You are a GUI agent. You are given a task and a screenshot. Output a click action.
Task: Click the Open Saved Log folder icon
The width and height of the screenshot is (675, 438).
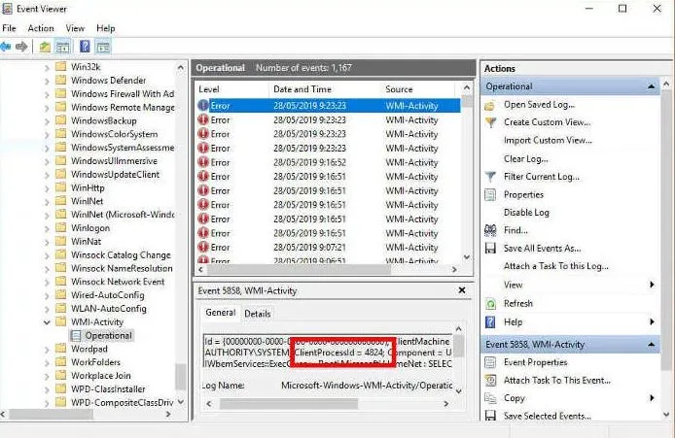coord(490,105)
